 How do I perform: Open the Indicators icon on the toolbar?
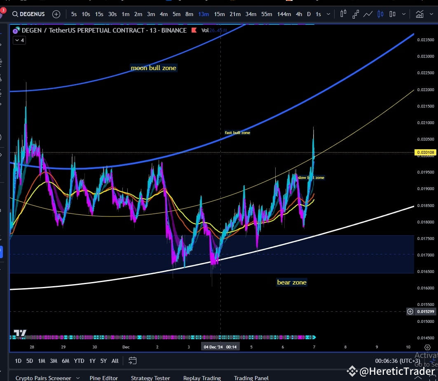click(419, 14)
